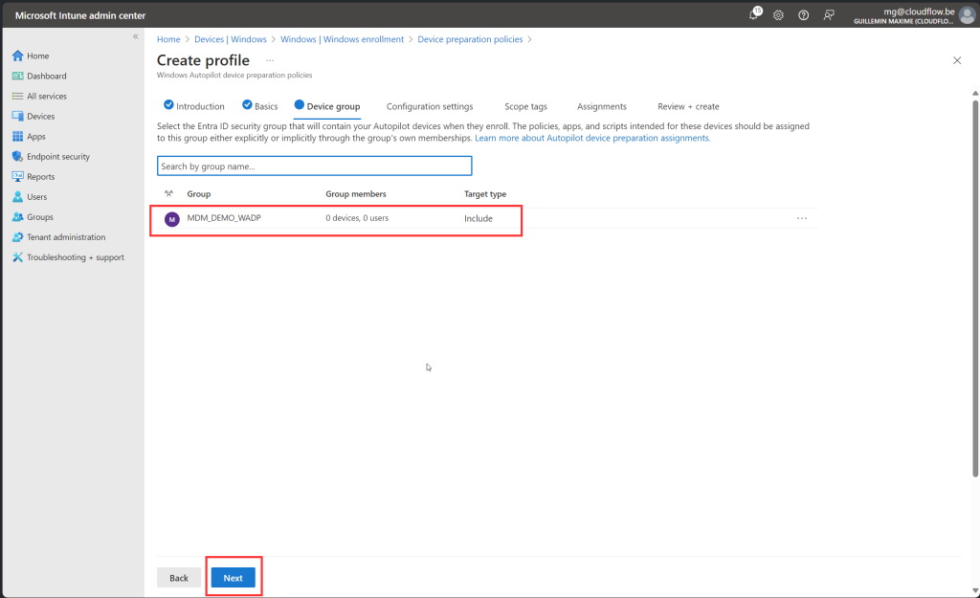Switch to Configuration settings tab

click(430, 106)
